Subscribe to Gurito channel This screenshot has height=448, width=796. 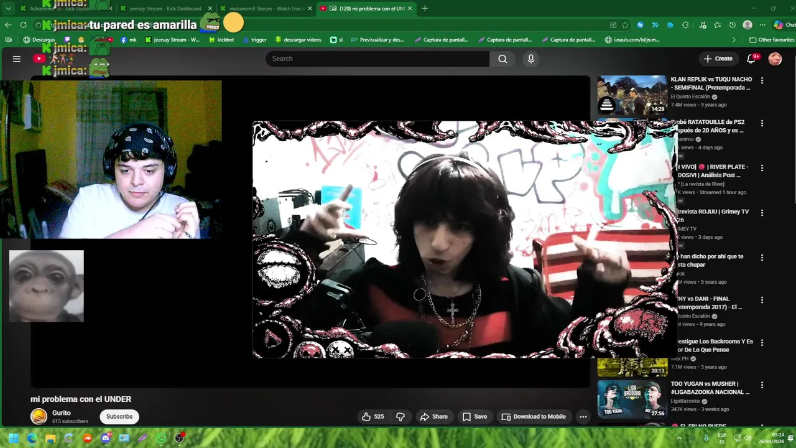click(119, 417)
